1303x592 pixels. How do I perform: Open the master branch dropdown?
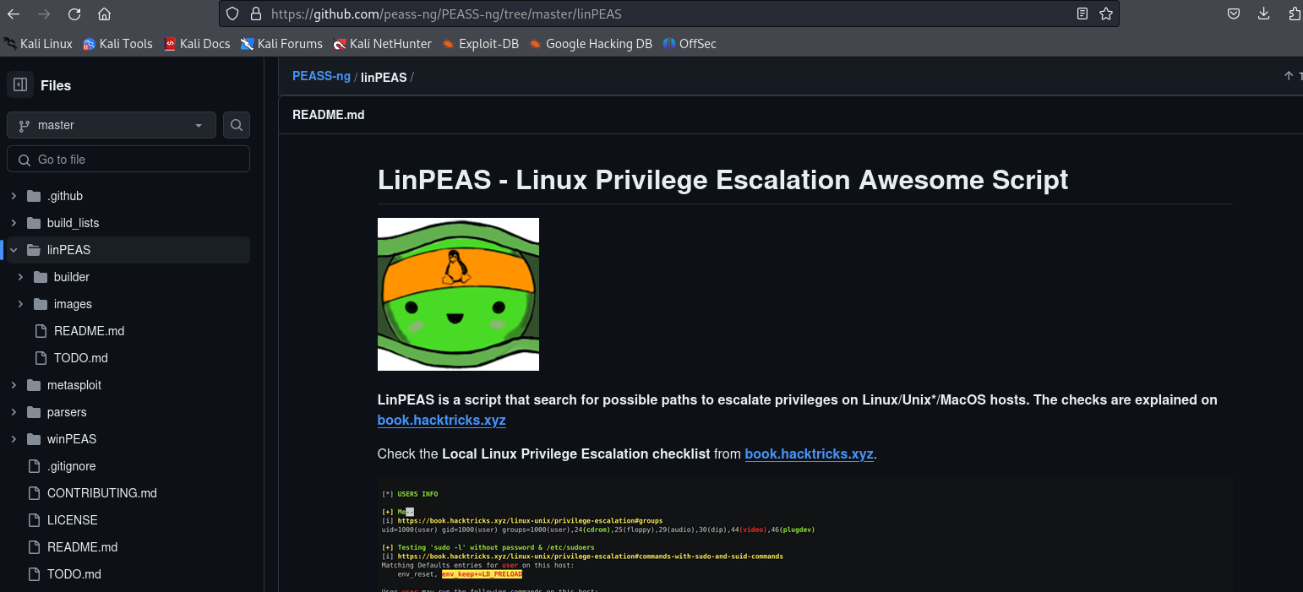point(112,125)
